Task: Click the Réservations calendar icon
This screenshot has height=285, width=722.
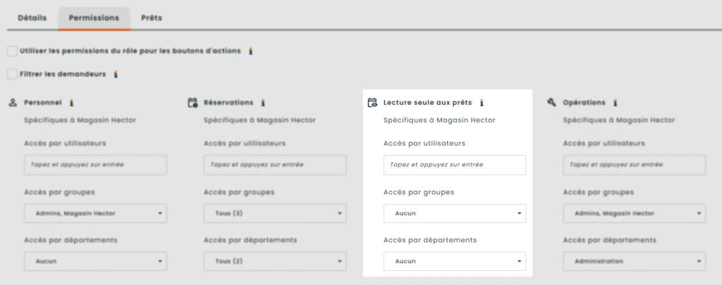Action: pyautogui.click(x=192, y=103)
